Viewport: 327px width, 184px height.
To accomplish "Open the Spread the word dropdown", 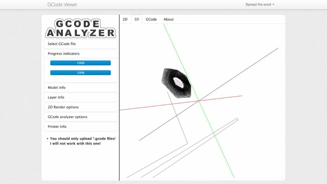I will 260,5.
